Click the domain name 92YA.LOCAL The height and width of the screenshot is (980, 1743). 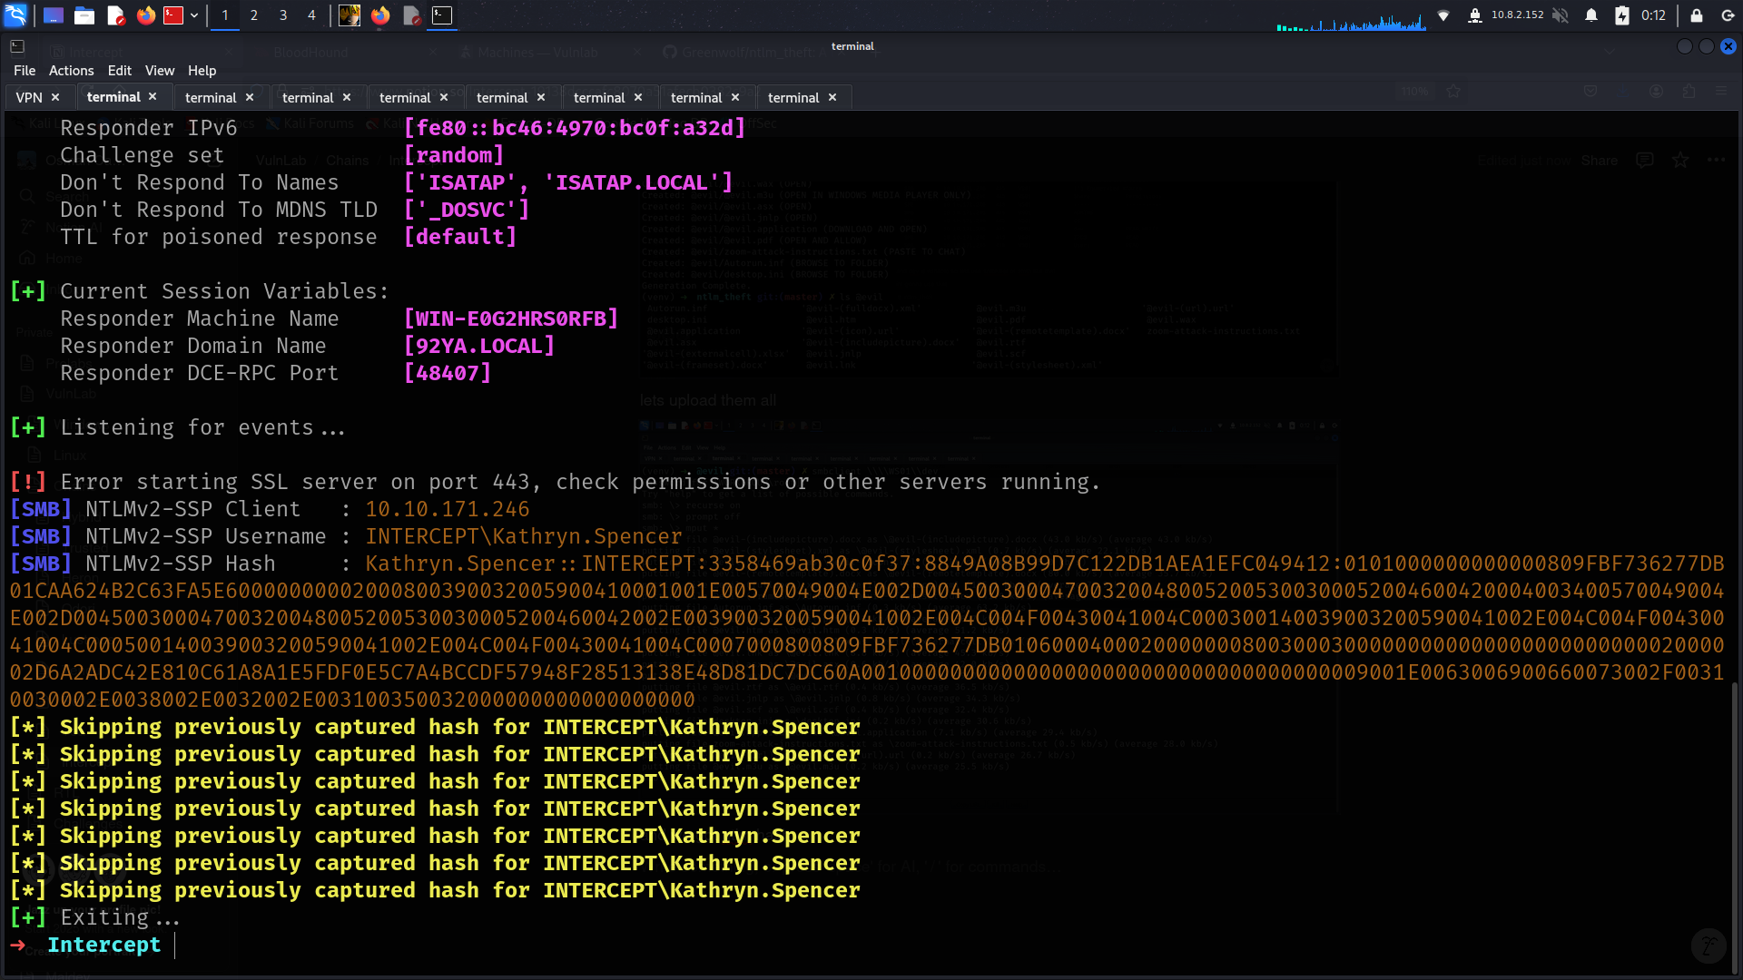click(x=479, y=346)
